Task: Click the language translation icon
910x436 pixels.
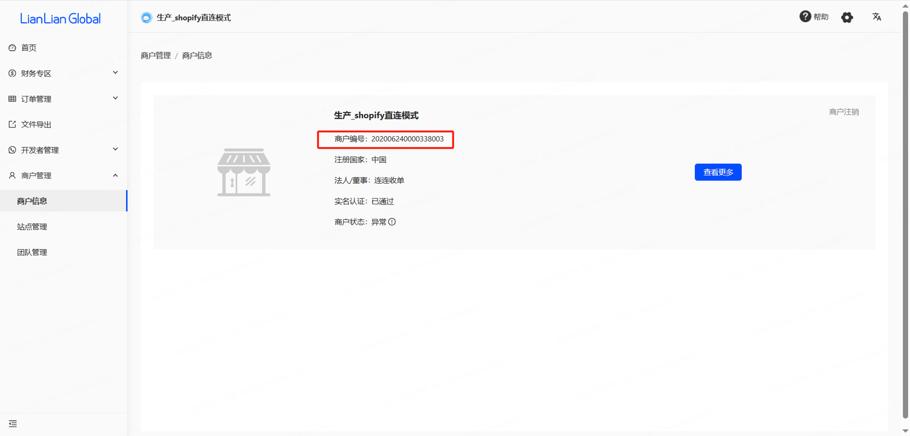Action: 876,17
